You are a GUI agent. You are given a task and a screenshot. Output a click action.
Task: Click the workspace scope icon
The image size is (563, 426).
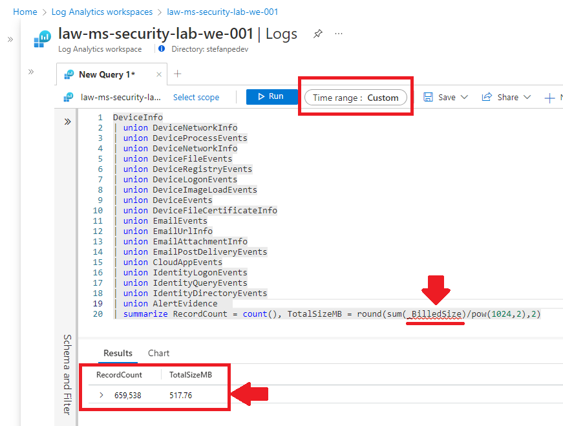[69, 97]
